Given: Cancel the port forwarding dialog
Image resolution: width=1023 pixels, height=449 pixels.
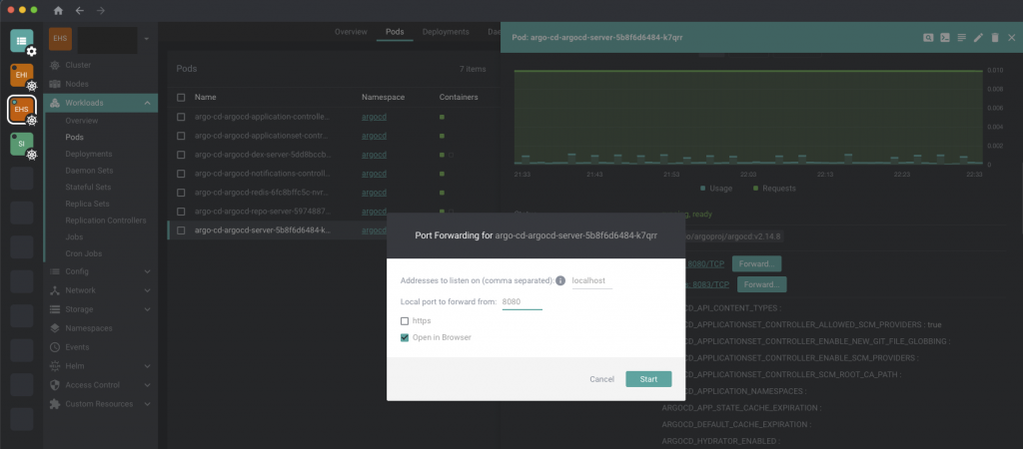Looking at the screenshot, I should (x=601, y=379).
